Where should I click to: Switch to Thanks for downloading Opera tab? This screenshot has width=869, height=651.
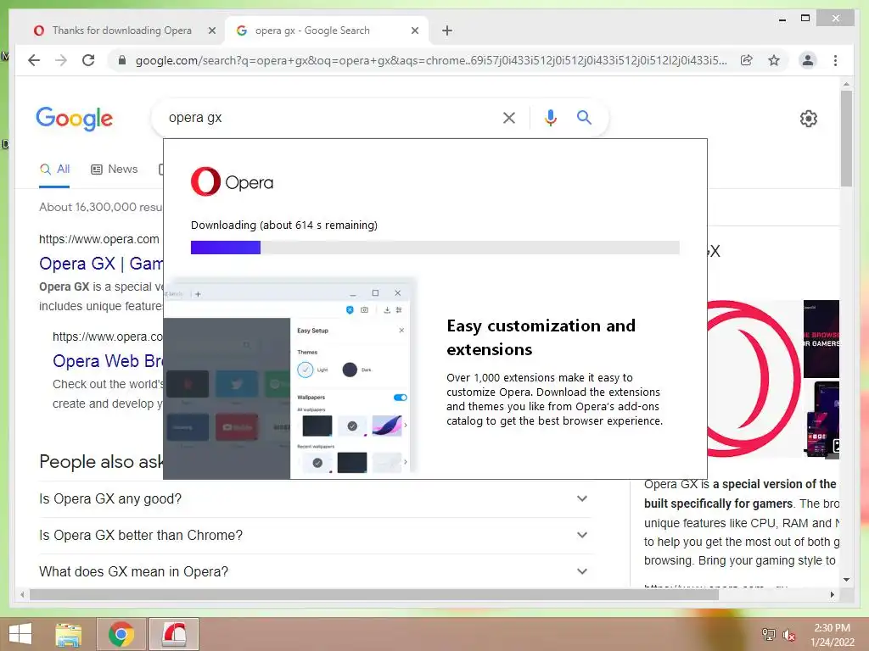[x=122, y=31]
